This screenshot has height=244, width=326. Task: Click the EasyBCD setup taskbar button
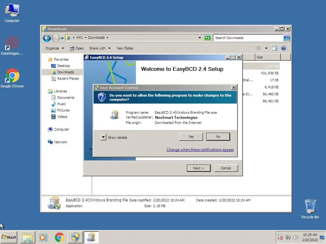pyautogui.click(x=91, y=237)
